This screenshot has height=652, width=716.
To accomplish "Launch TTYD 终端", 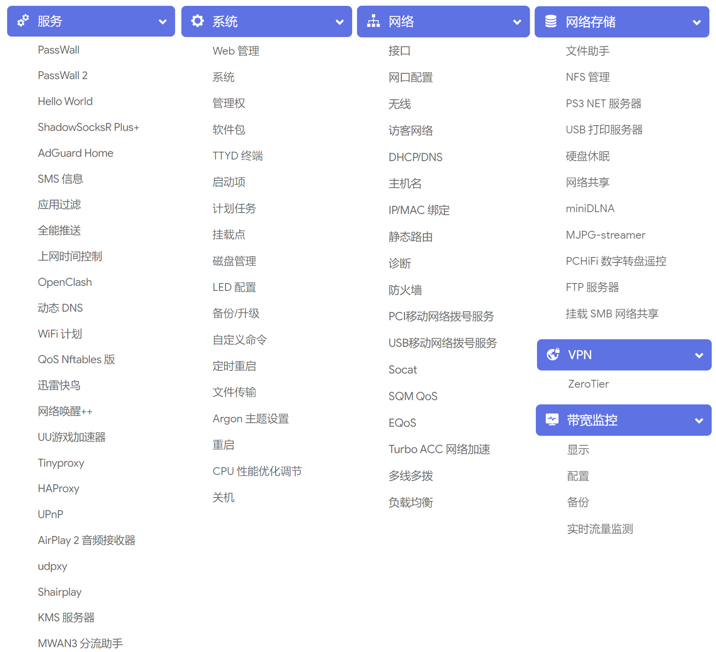I will (x=237, y=156).
